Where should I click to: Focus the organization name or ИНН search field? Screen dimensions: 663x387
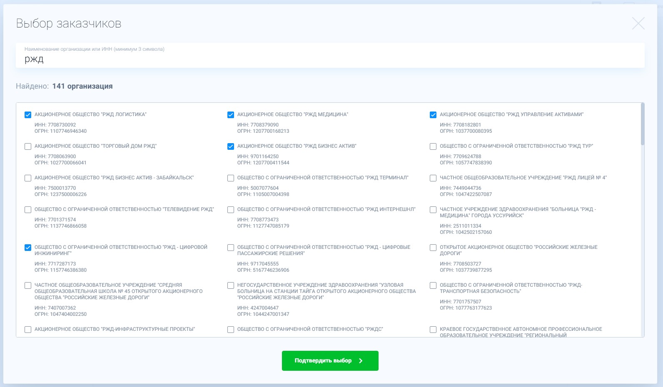click(330, 55)
